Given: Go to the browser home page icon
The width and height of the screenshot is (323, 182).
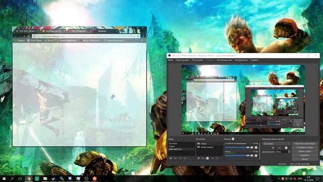Looking at the screenshot, I should click(x=29, y=36).
